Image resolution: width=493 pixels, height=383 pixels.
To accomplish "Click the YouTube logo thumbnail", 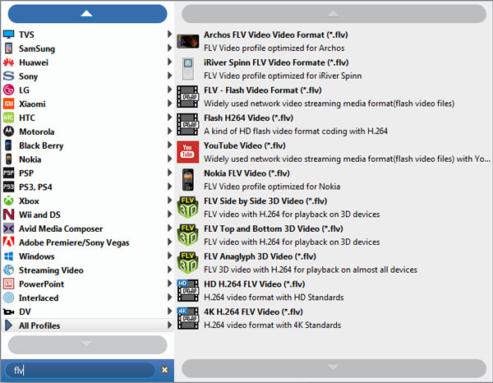I will 187,152.
